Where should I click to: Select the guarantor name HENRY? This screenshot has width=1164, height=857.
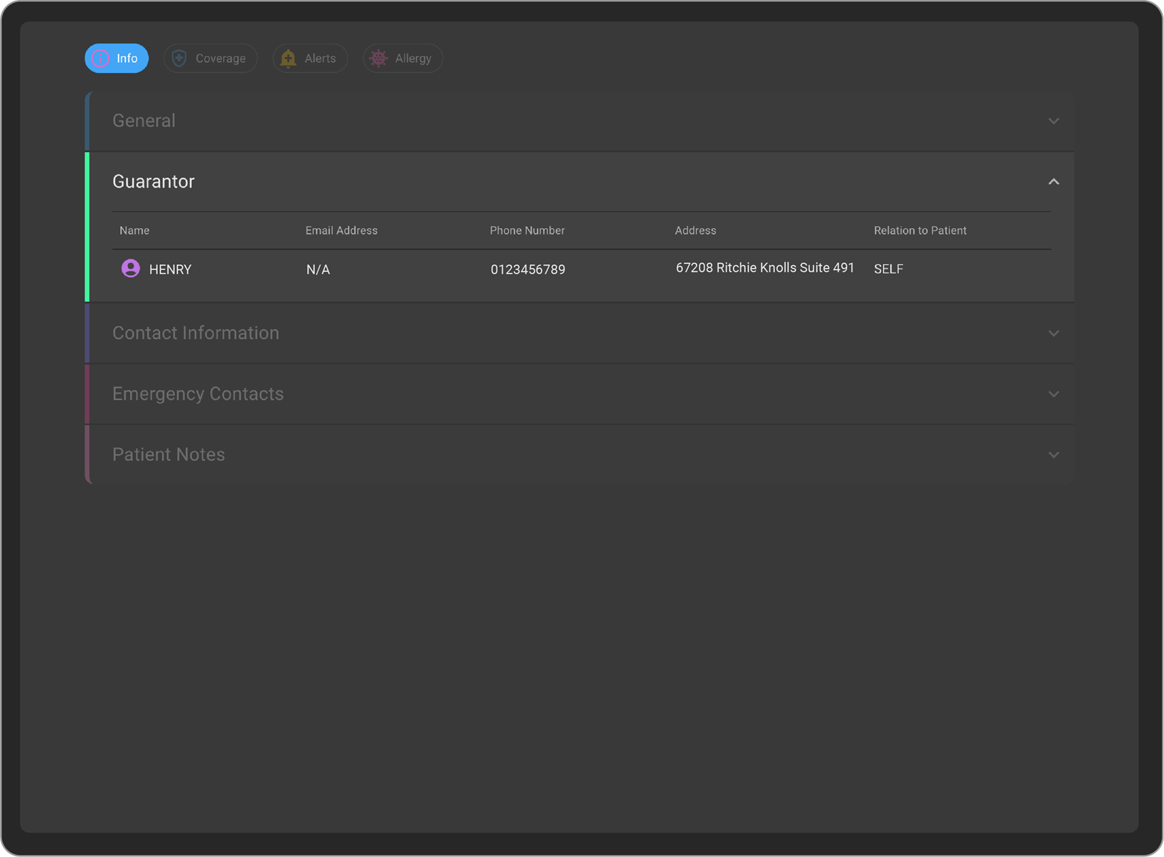[171, 269]
